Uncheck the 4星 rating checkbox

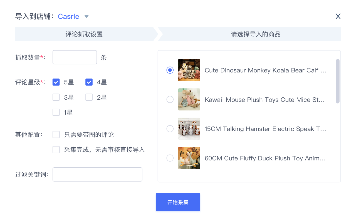click(x=89, y=82)
